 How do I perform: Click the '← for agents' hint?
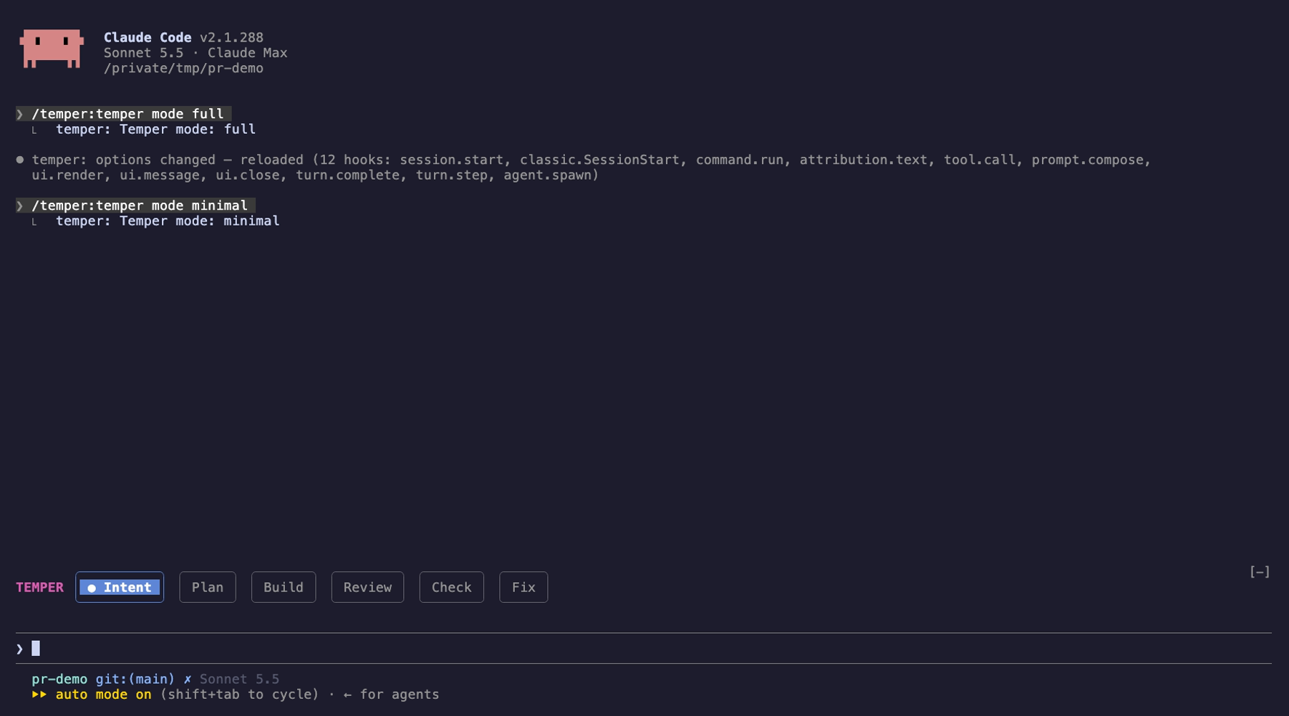coord(392,695)
